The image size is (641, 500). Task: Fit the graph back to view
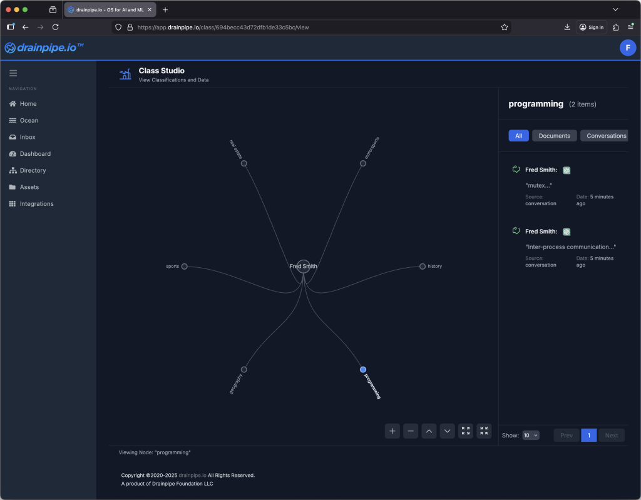(x=483, y=431)
